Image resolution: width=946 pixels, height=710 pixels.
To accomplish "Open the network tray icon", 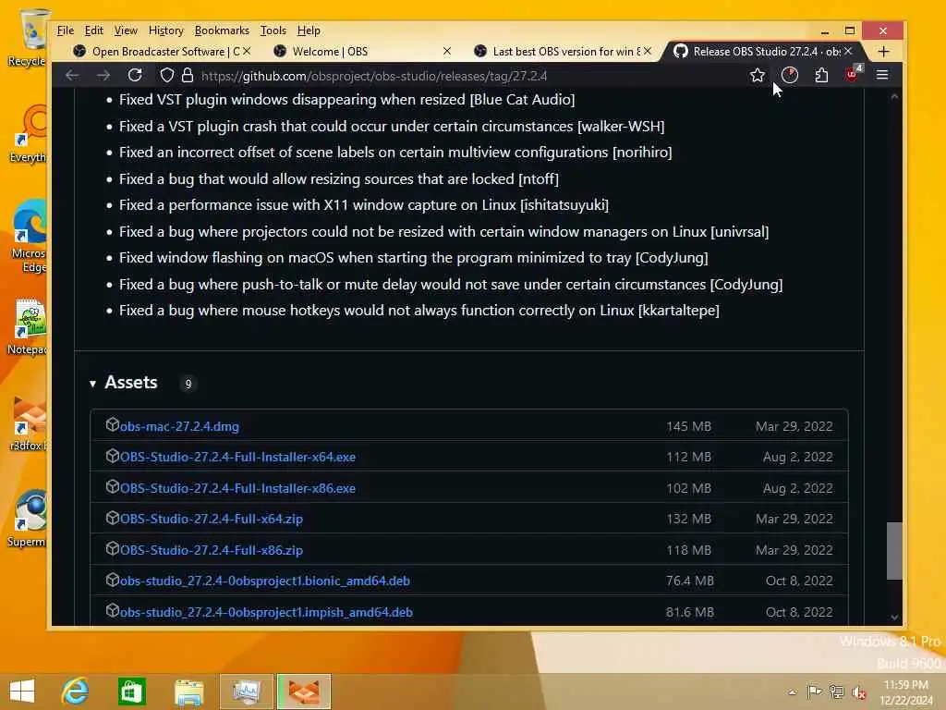I will pyautogui.click(x=837, y=692).
